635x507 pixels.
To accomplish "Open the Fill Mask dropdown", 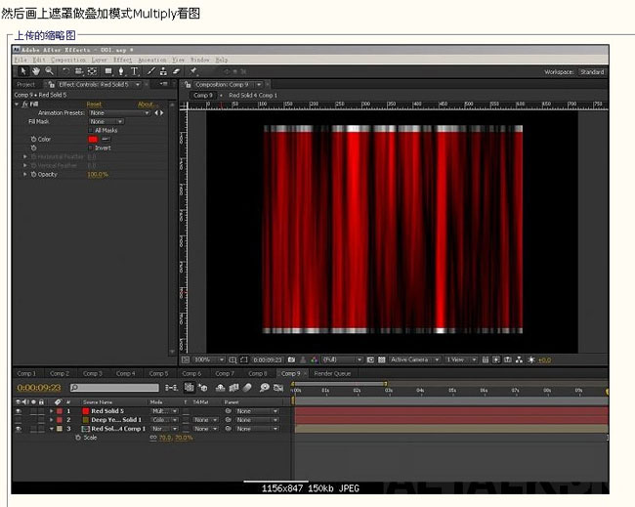I will (106, 121).
